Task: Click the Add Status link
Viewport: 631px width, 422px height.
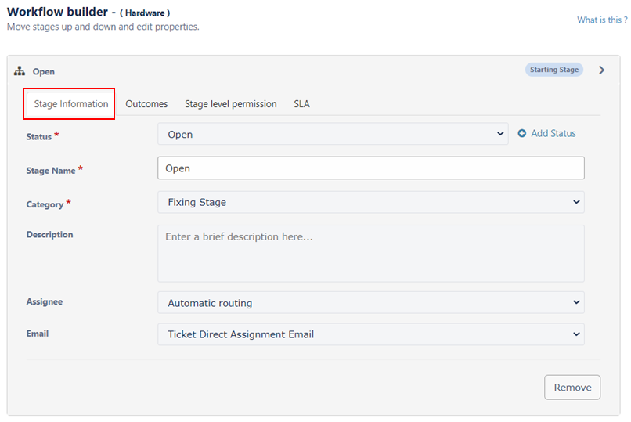Action: point(553,133)
